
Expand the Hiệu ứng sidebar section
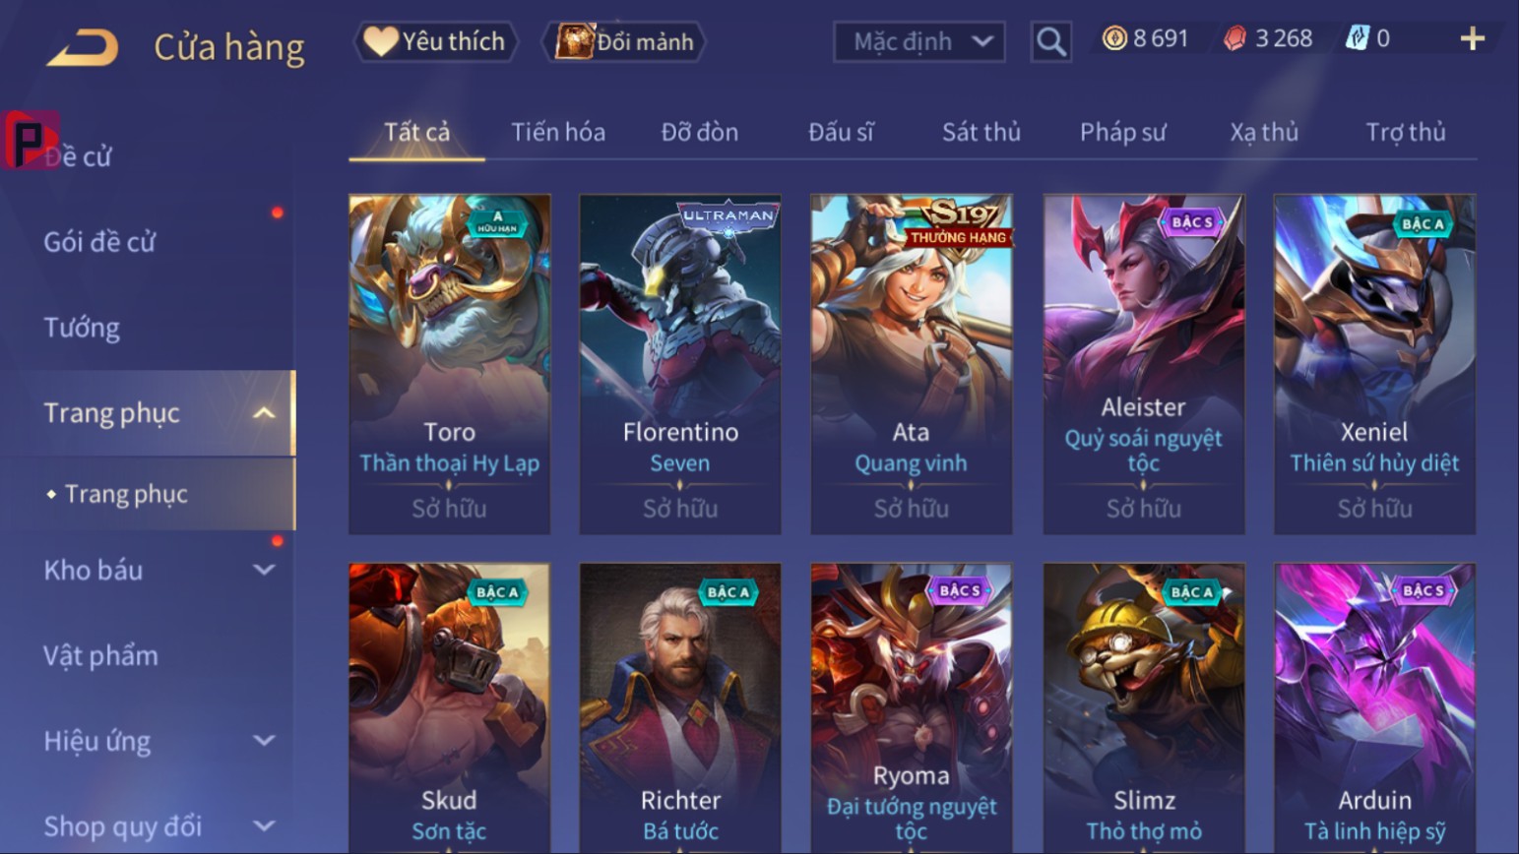(x=264, y=741)
